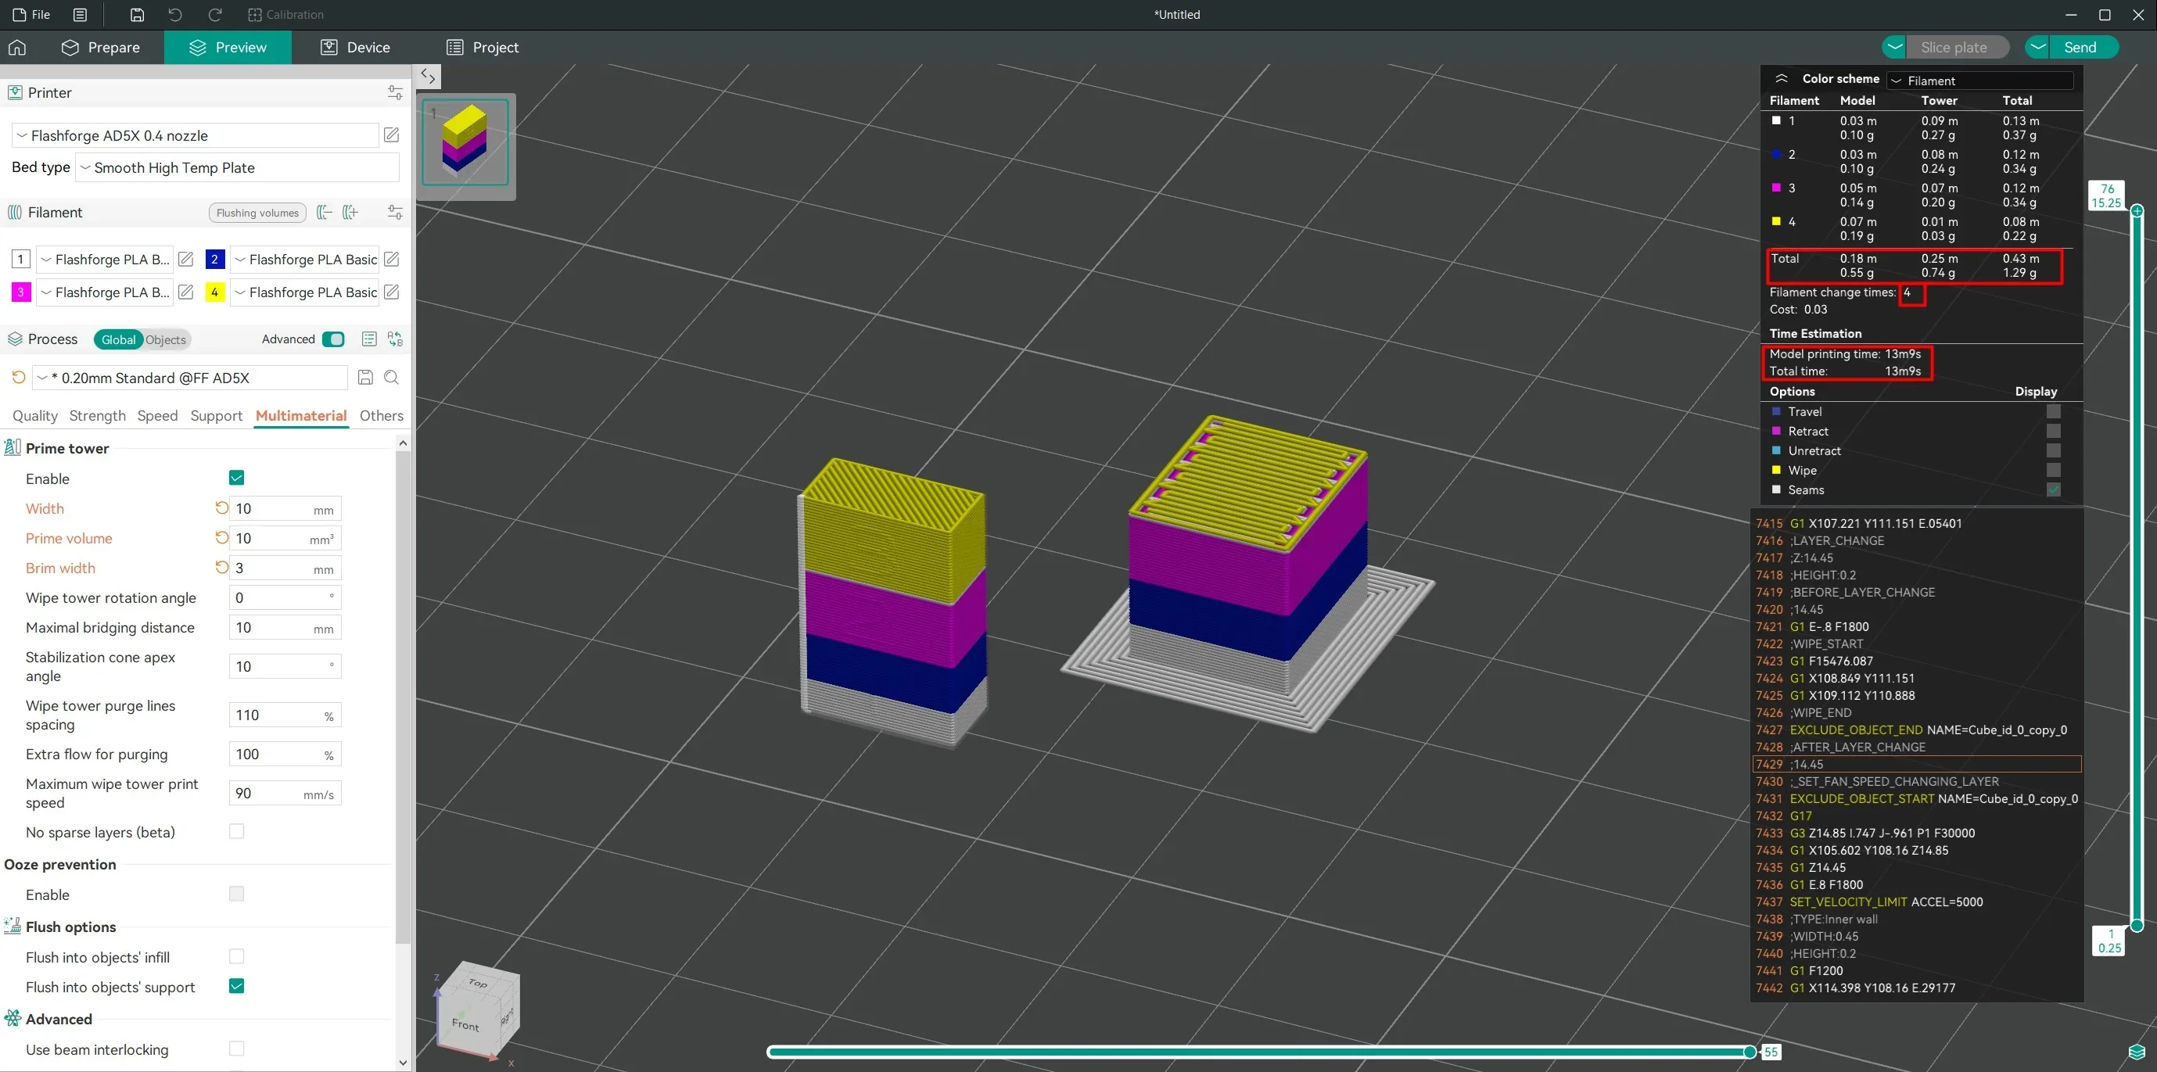Open the Quality settings tab

(x=34, y=415)
